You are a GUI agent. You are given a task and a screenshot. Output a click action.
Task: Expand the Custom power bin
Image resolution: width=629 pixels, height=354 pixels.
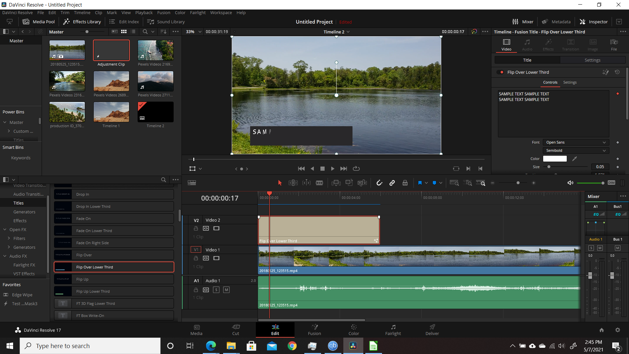pyautogui.click(x=9, y=131)
